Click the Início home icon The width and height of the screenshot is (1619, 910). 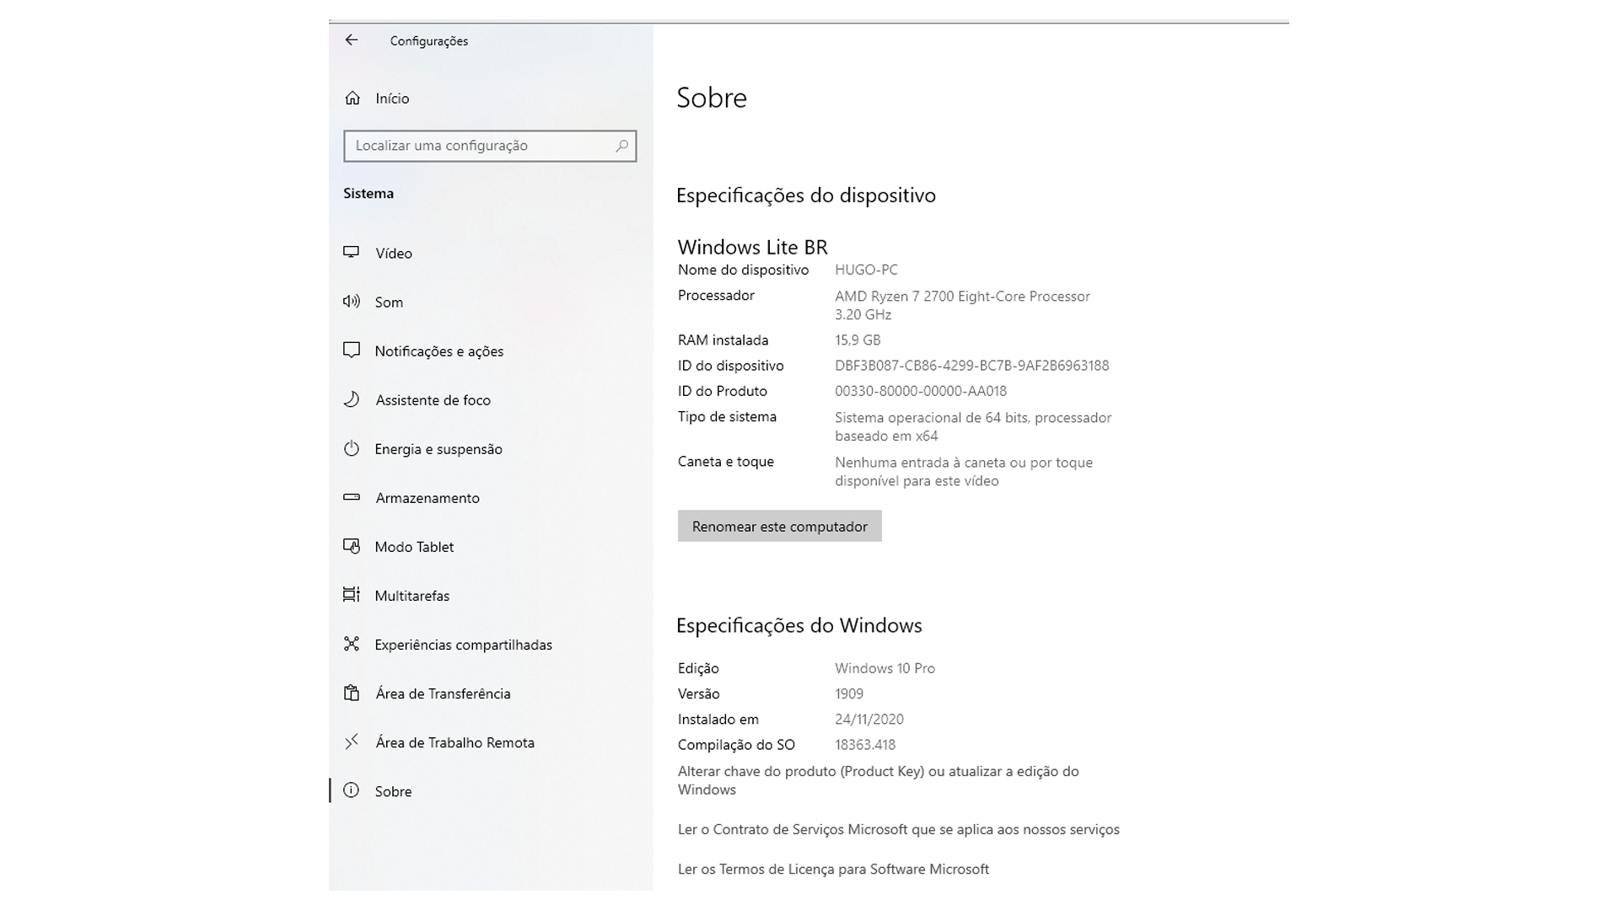352,99
